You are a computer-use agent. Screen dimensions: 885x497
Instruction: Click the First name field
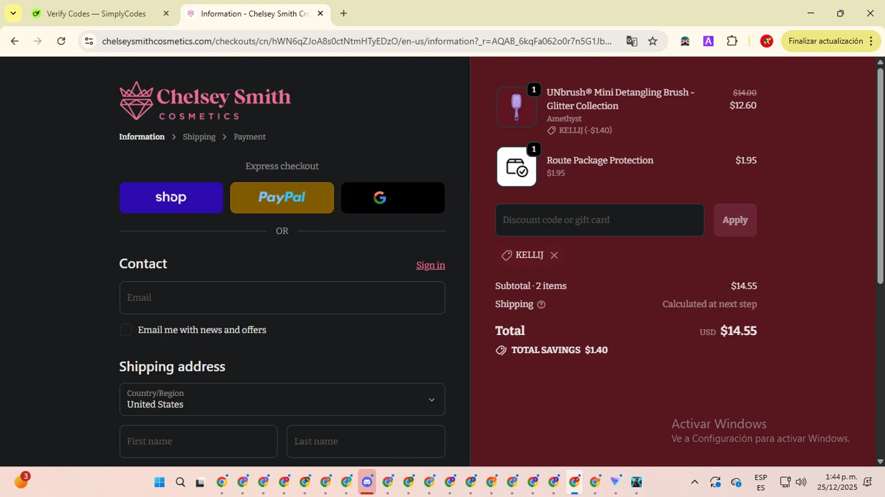coord(198,442)
